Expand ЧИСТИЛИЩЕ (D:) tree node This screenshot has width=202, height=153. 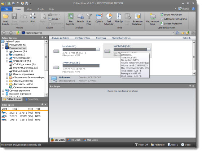click(x=7, y=58)
